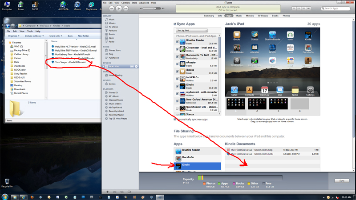Click the iTunes play button
This screenshot has width=356, height=200.
click(x=118, y=8)
